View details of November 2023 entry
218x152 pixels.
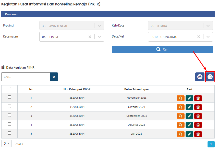click(180, 98)
